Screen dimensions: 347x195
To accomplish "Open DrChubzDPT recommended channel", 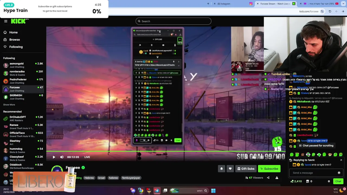I will 23,119.
